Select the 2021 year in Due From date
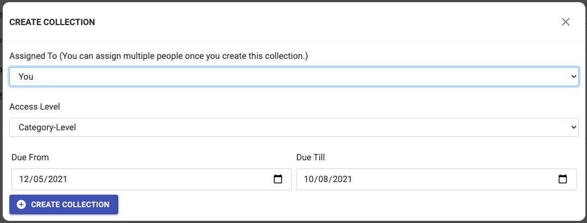 [x=57, y=179]
